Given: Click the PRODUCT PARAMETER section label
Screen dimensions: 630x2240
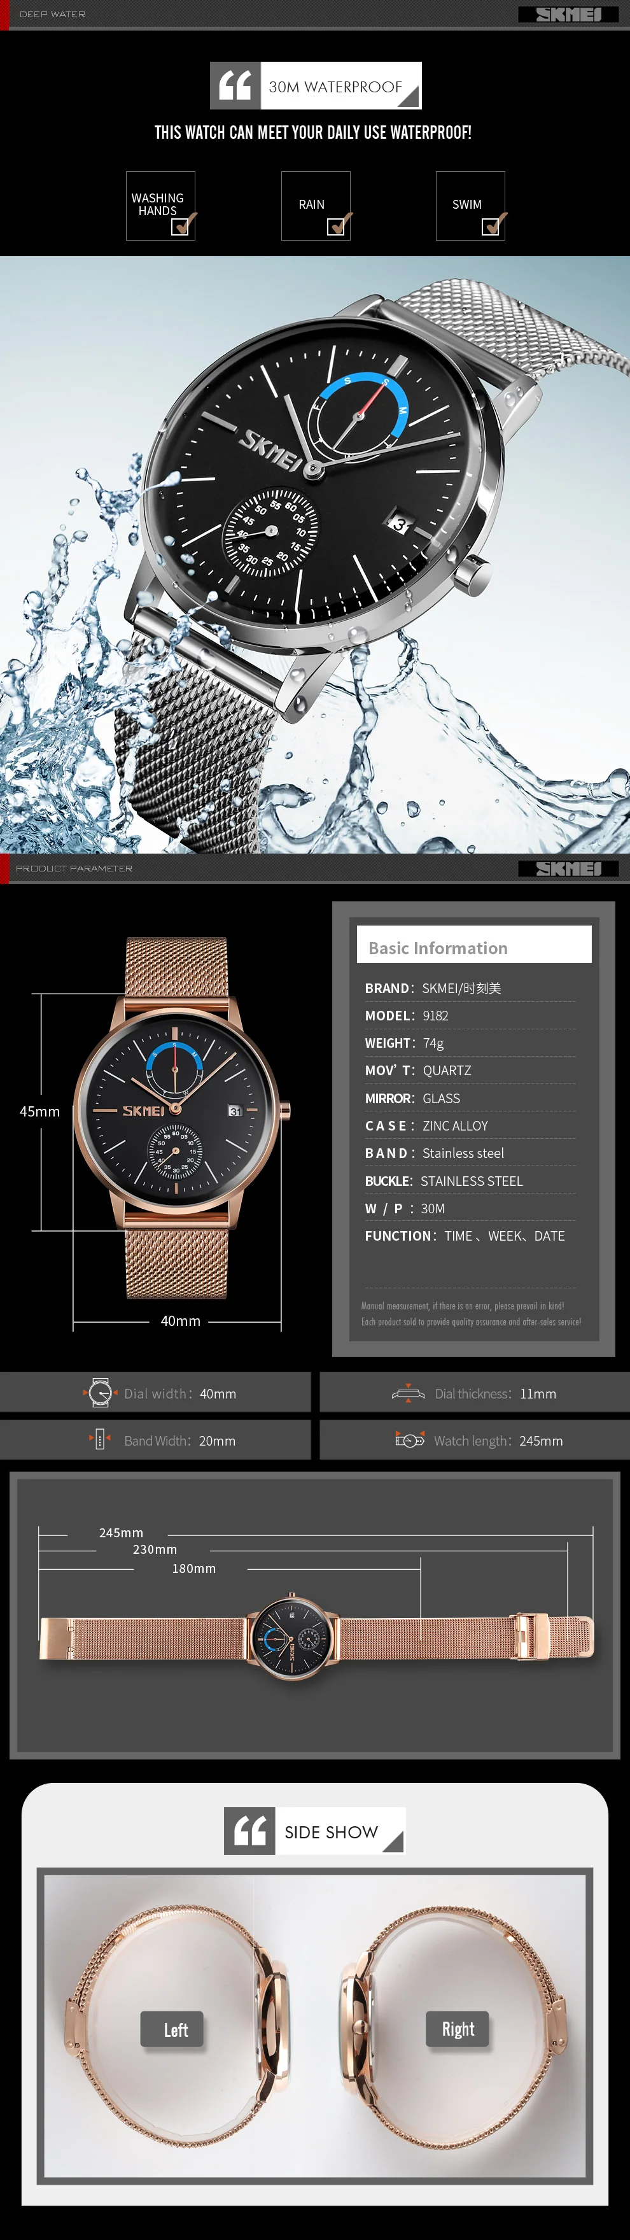Looking at the screenshot, I should (x=74, y=868).
